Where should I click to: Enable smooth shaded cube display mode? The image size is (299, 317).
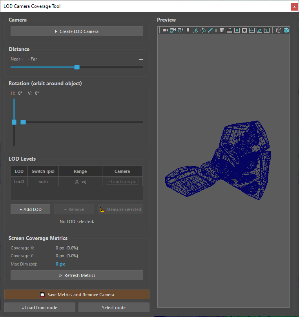click(286, 30)
